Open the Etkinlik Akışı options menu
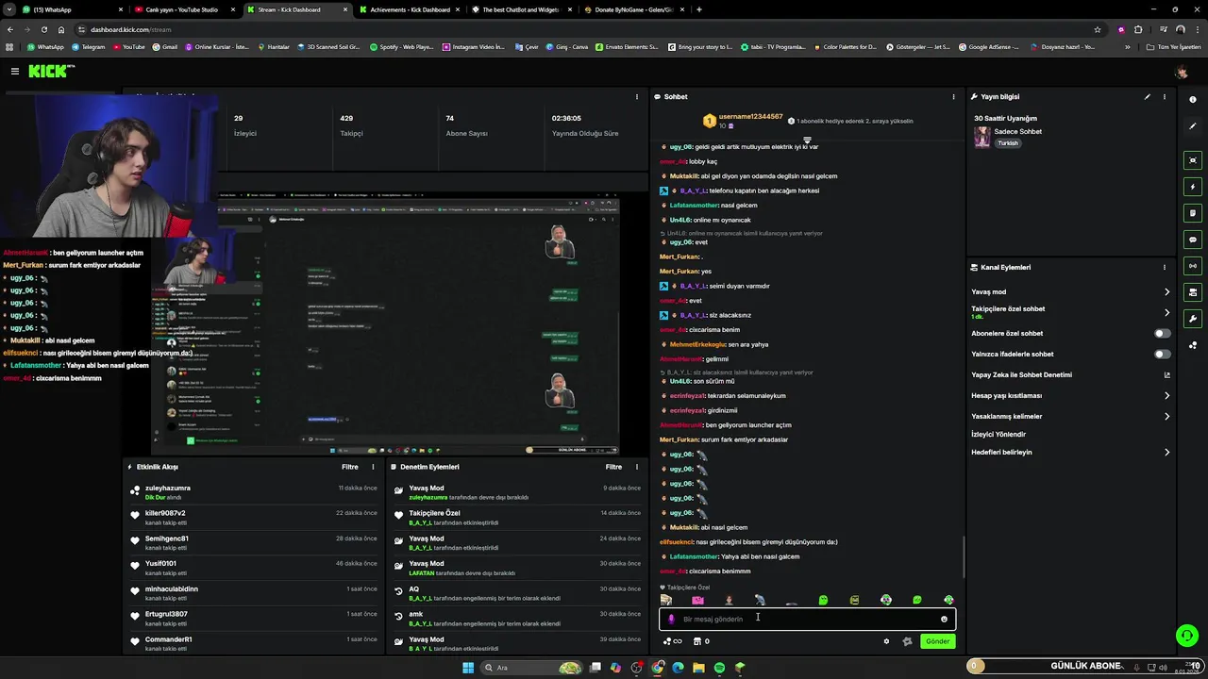 [x=373, y=467]
